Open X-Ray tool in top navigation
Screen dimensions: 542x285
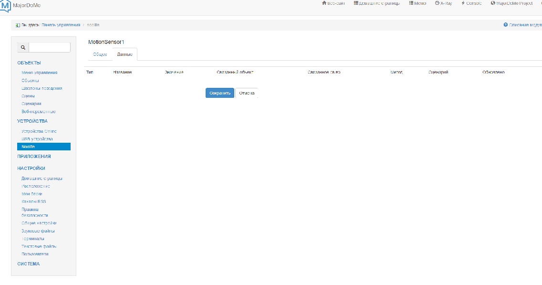click(444, 3)
